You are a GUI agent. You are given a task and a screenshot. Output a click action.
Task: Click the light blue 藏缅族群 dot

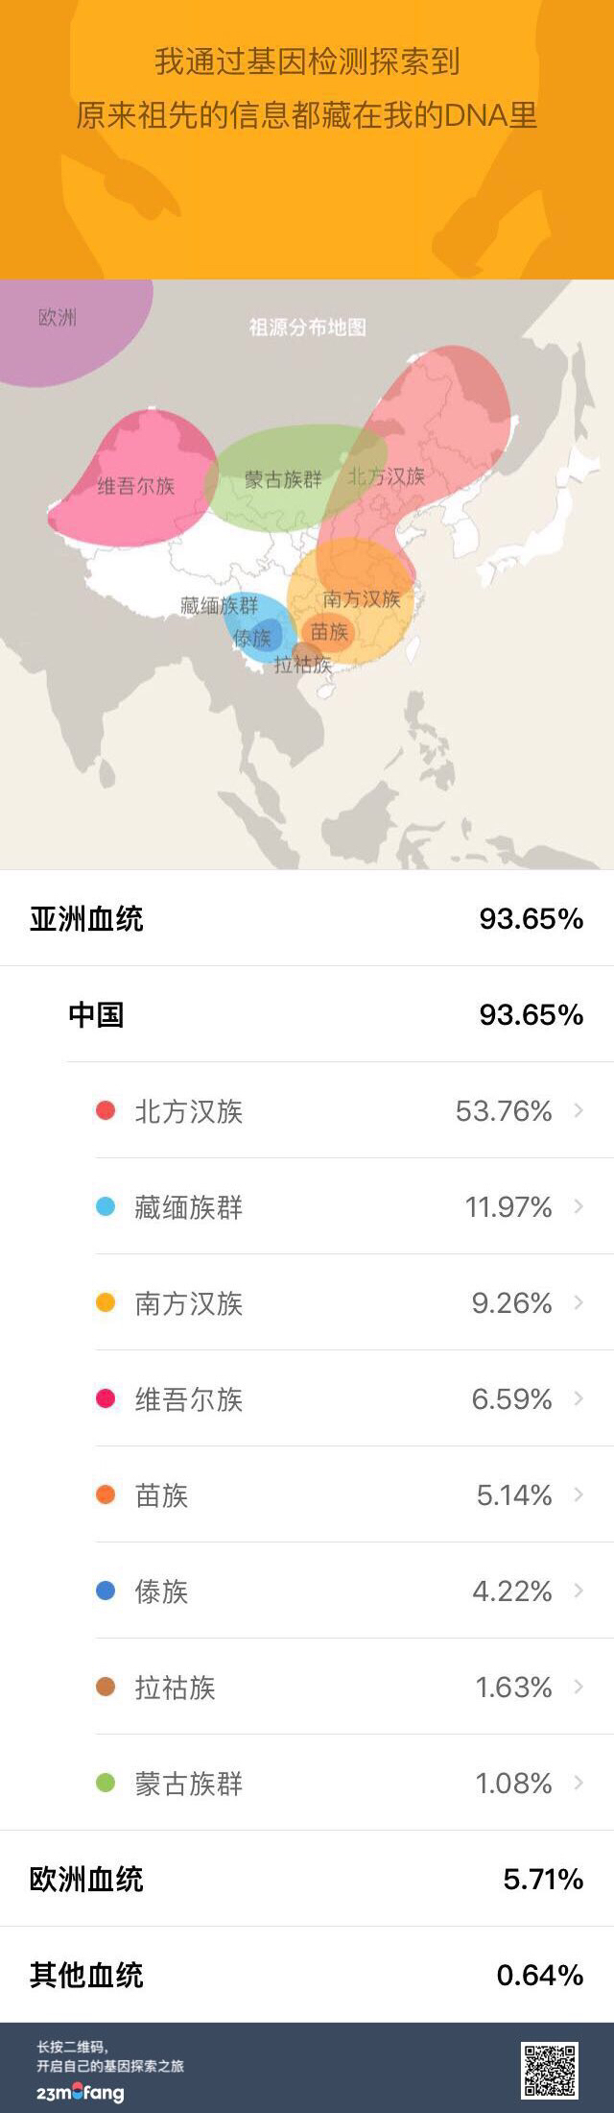click(106, 1206)
